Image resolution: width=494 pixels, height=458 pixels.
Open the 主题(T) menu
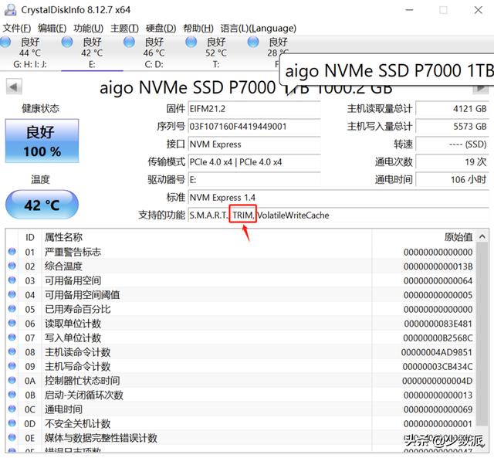click(x=124, y=29)
